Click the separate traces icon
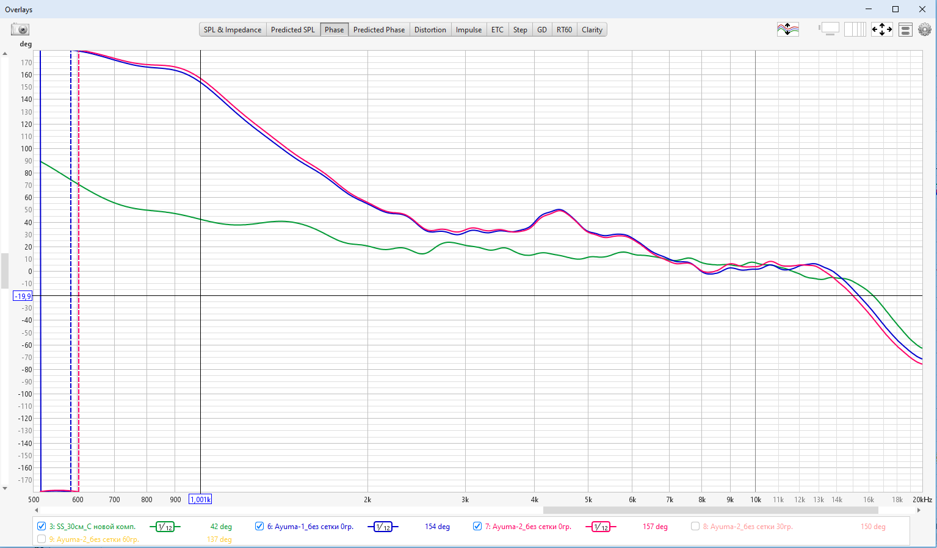 tap(787, 29)
